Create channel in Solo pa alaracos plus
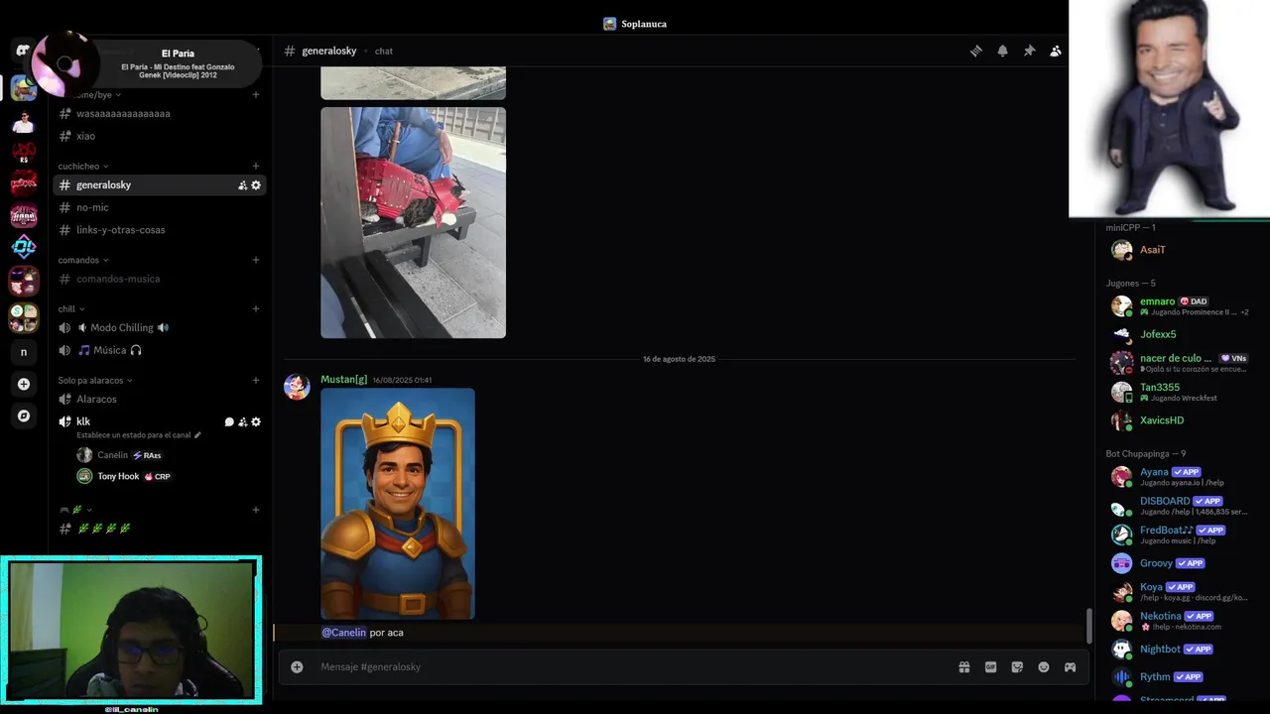The width and height of the screenshot is (1270, 714). [256, 380]
